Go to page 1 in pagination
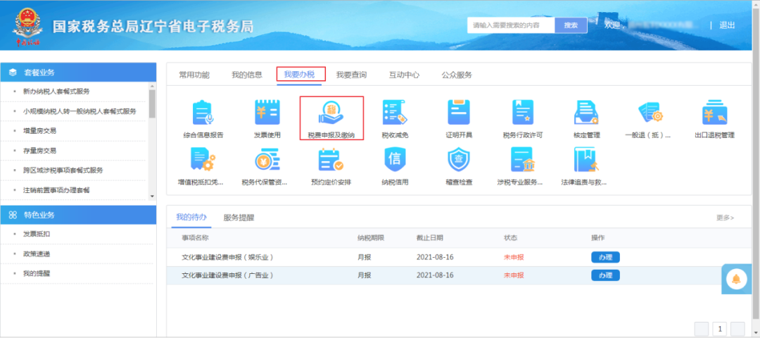760x338 pixels. pos(720,330)
